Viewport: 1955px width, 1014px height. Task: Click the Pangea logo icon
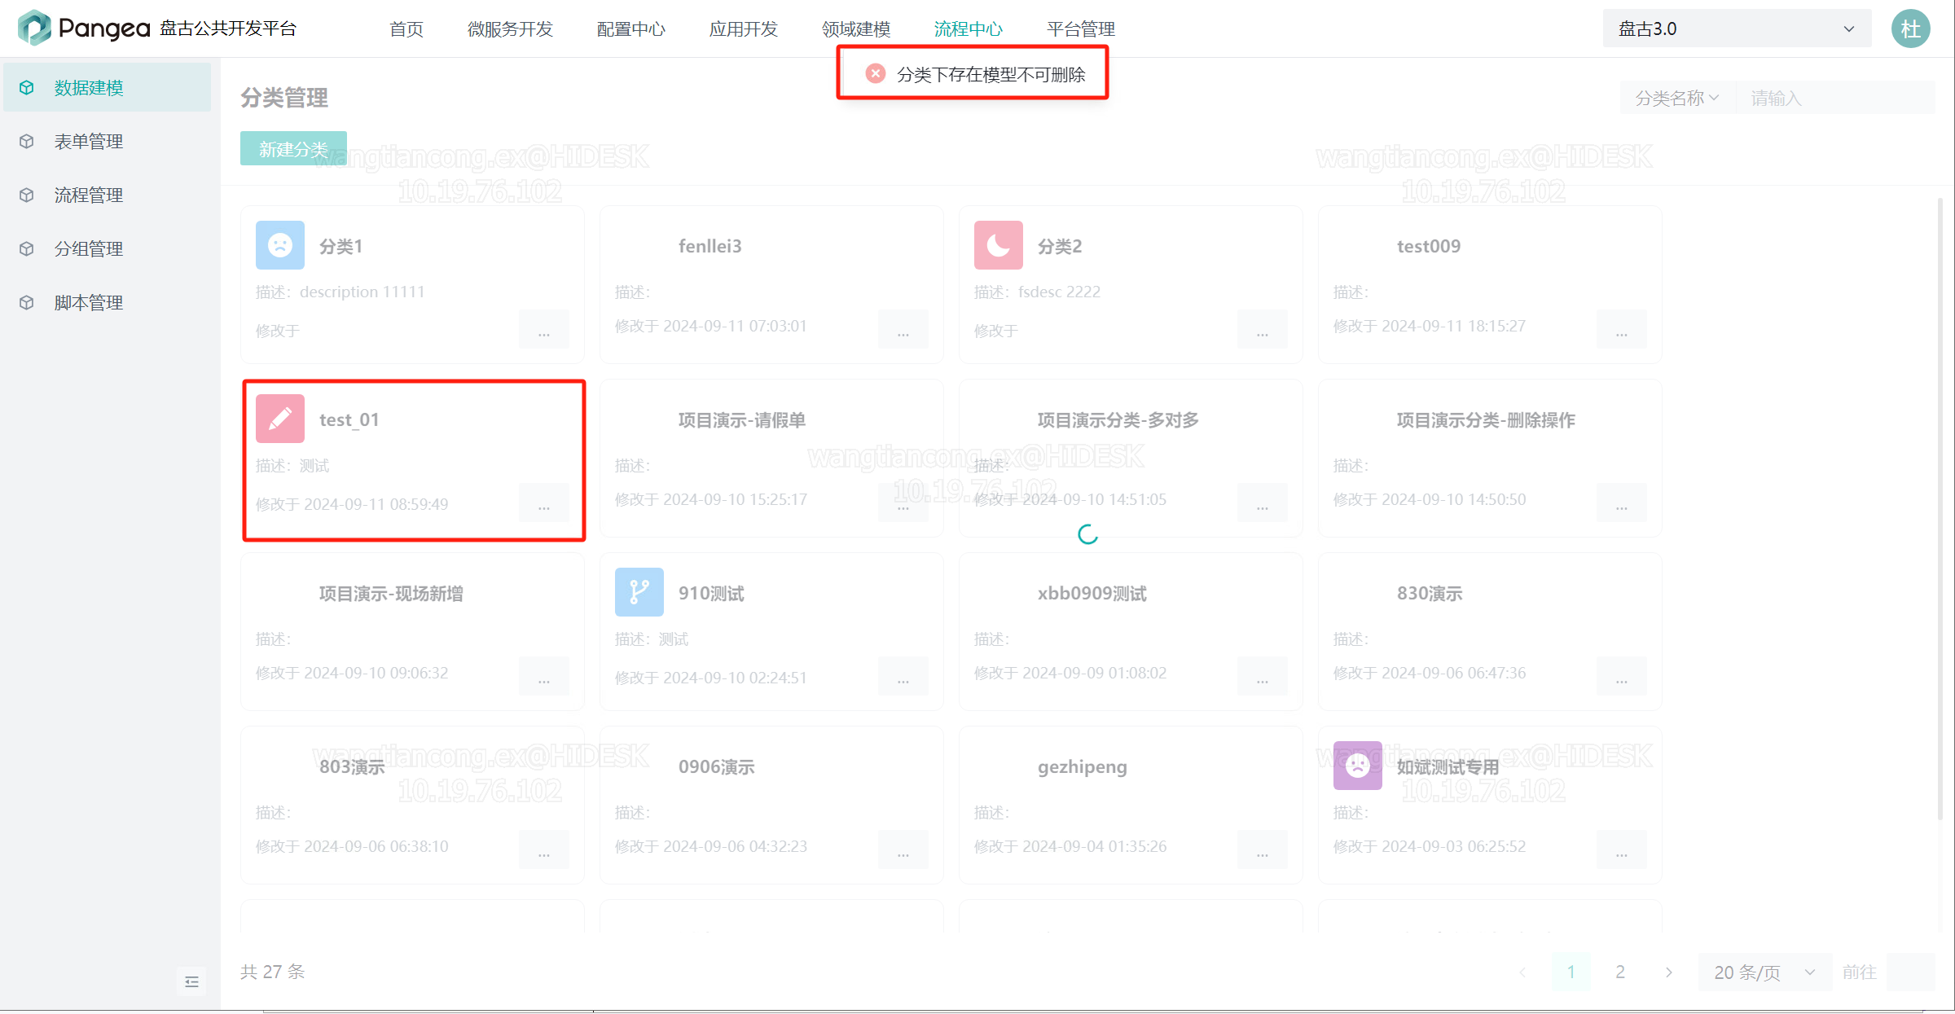[x=34, y=29]
